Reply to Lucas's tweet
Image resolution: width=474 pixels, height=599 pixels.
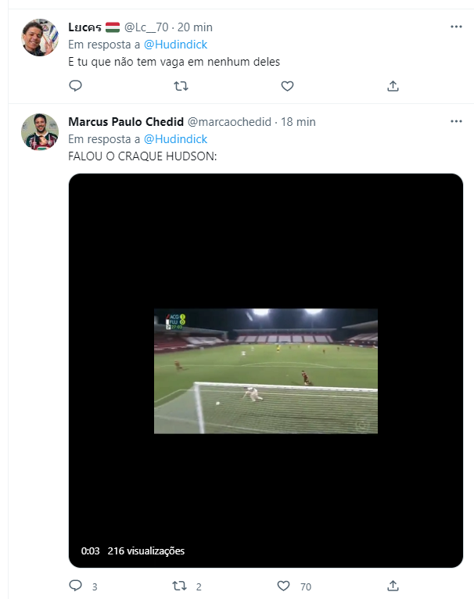click(75, 85)
